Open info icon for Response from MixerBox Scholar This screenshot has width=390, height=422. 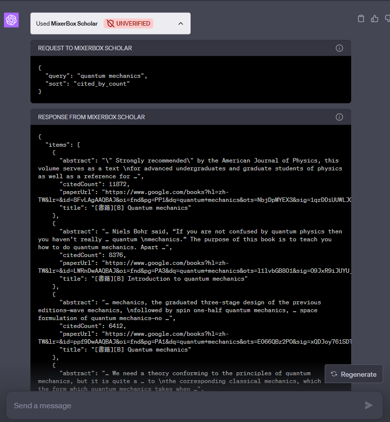pyautogui.click(x=339, y=117)
